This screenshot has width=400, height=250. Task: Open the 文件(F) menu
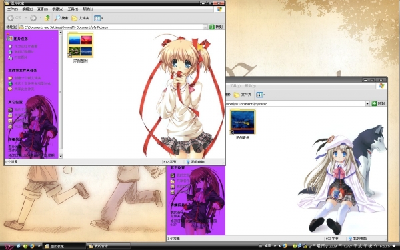pos(13,9)
